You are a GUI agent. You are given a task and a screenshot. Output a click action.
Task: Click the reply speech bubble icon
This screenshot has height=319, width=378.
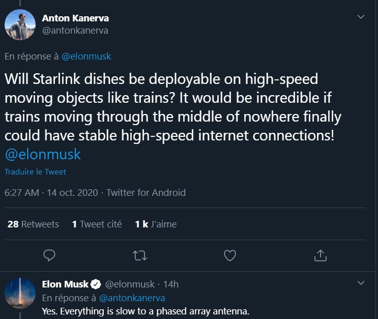49,255
